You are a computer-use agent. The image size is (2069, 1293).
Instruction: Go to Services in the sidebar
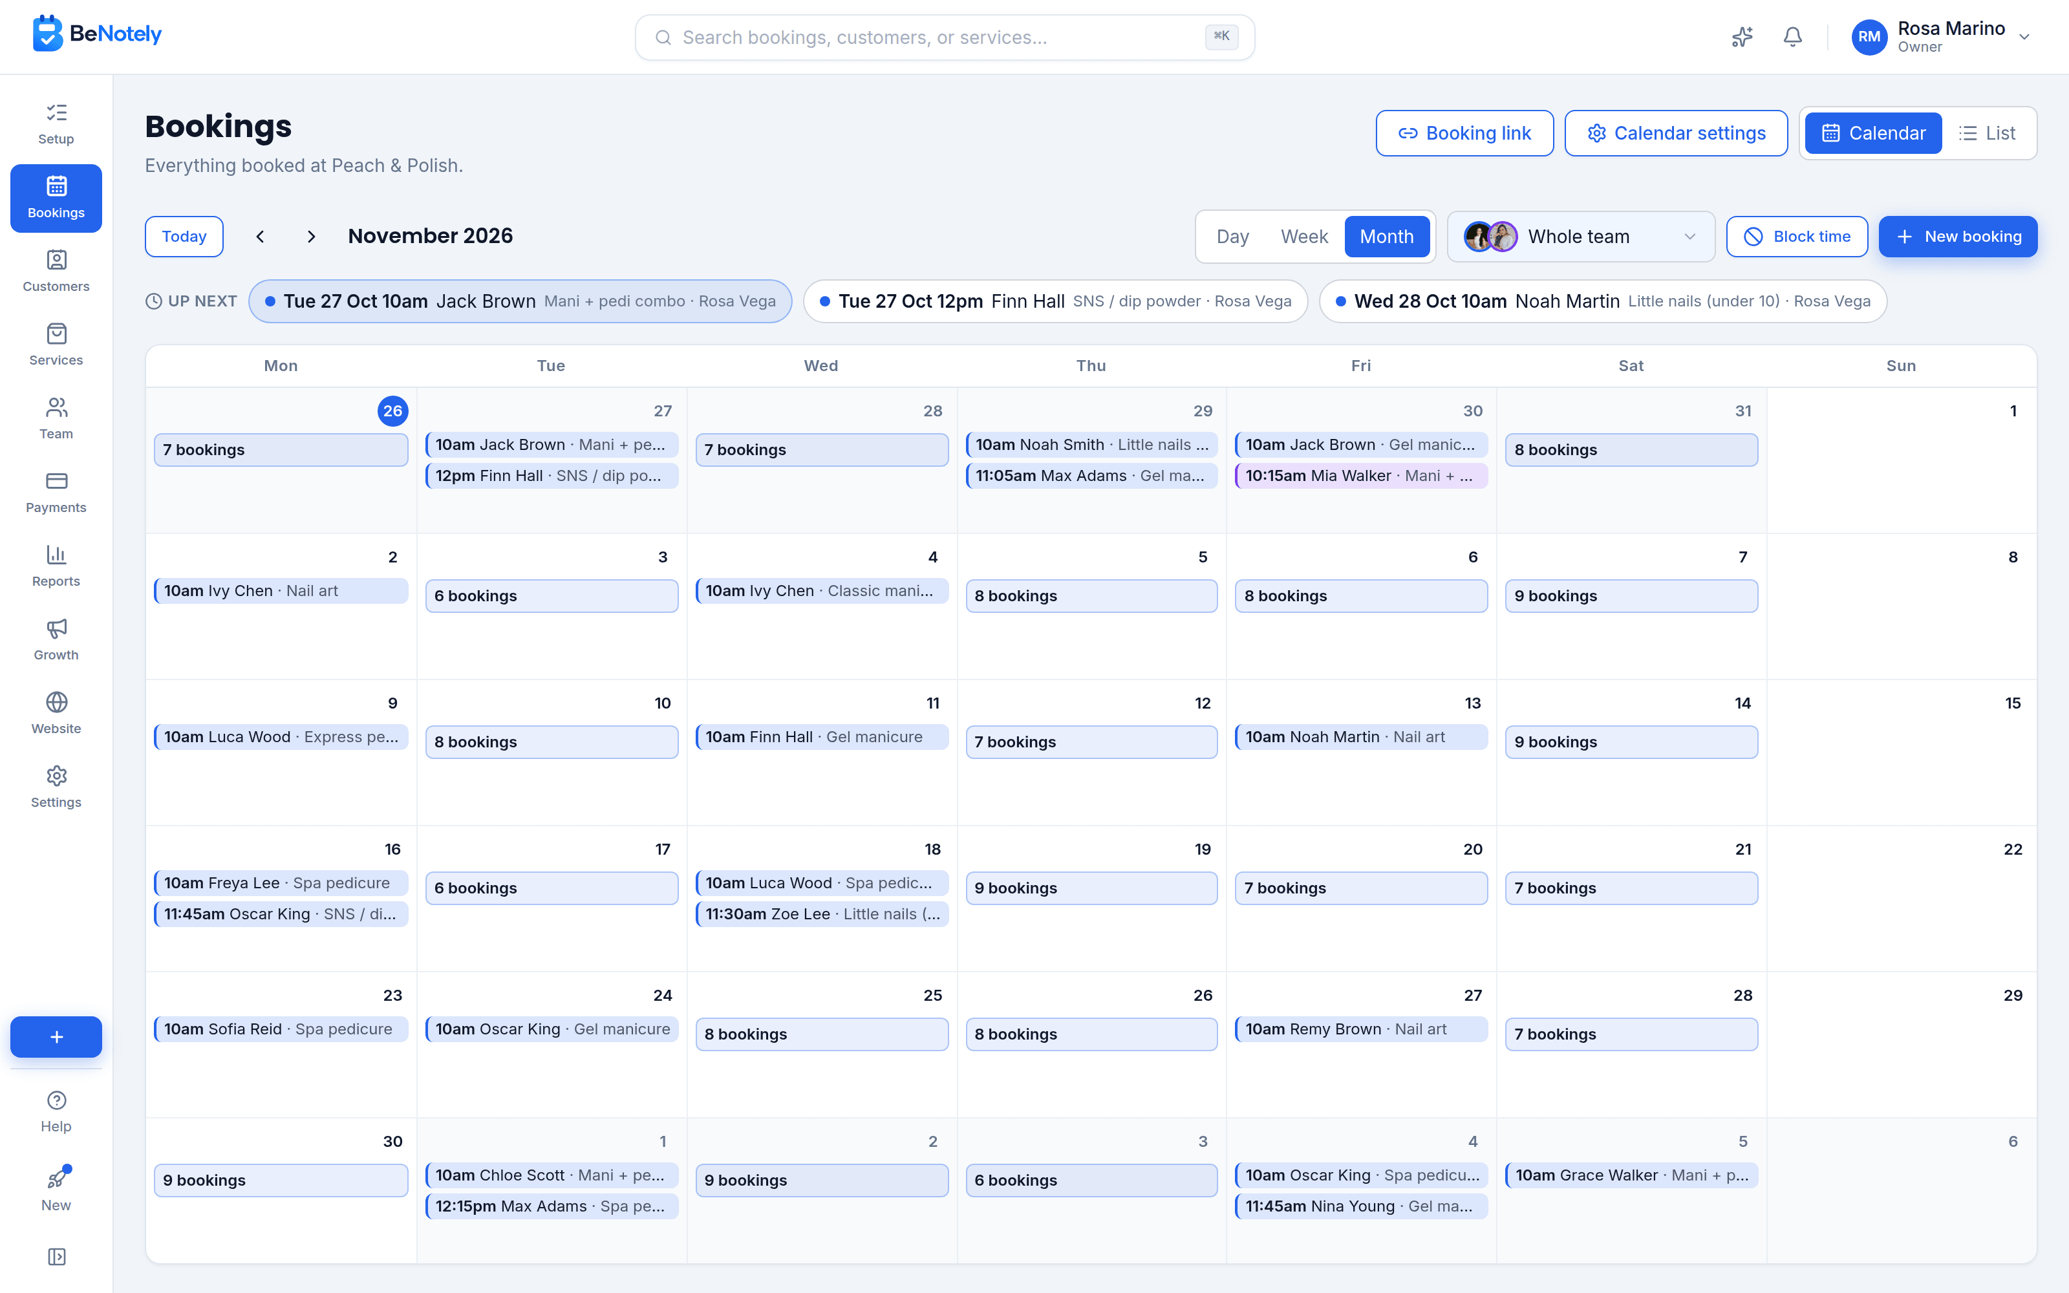tap(56, 345)
